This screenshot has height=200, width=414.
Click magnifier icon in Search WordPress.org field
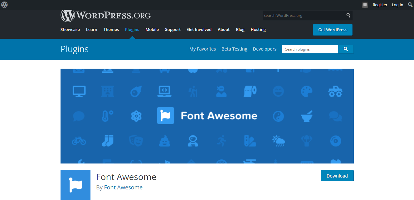[x=348, y=15]
